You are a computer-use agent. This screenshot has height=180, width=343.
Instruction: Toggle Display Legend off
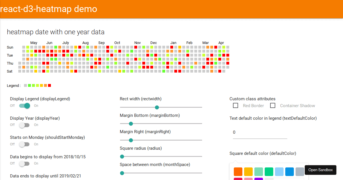pyautogui.click(x=24, y=105)
